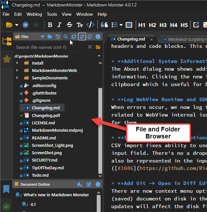Insert a block quote
Viewport: 207px width, 212px height.
point(104,25)
